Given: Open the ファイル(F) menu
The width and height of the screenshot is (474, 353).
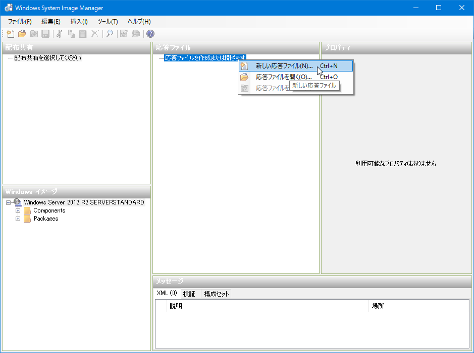Looking at the screenshot, I should (x=20, y=22).
